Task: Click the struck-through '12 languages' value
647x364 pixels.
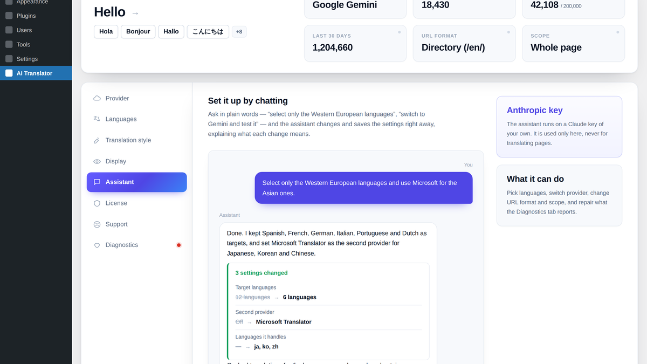Action: tap(252, 297)
